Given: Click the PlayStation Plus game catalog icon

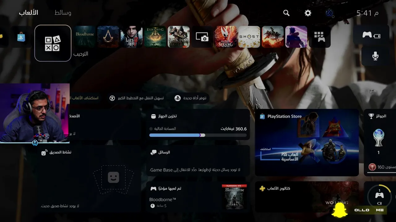Looking at the screenshot, I should [262, 188].
